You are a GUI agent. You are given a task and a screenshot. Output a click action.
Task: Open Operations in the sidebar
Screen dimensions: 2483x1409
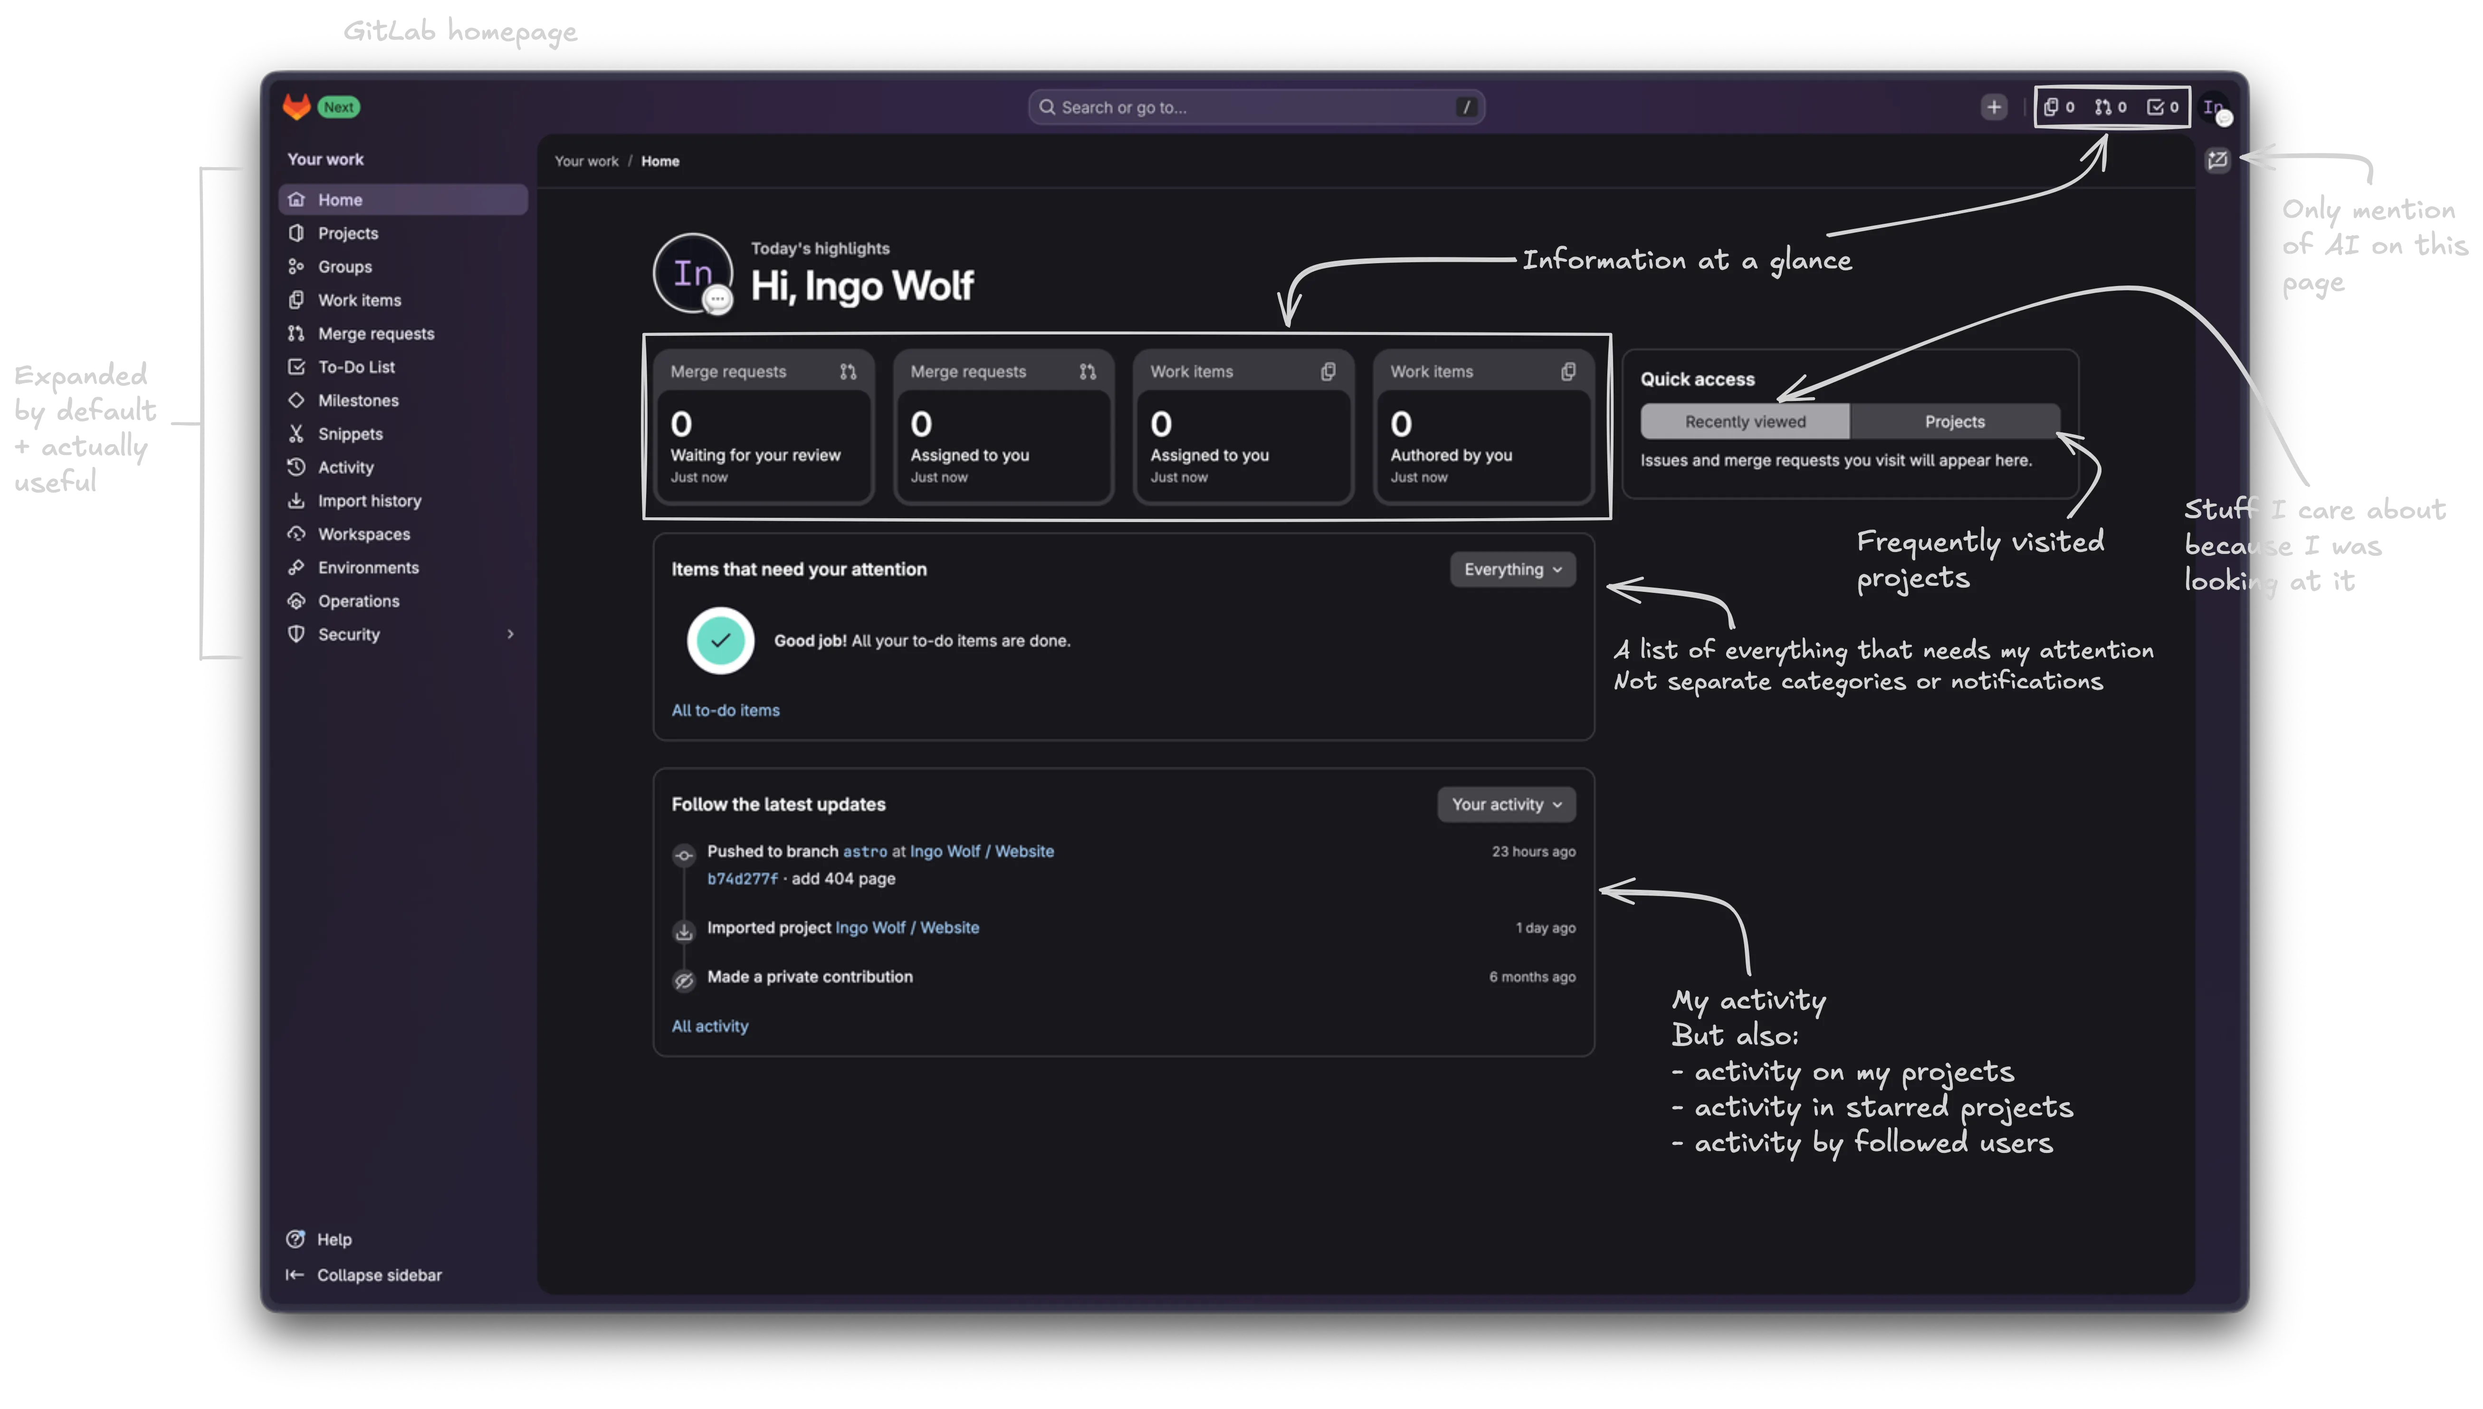pos(402,600)
